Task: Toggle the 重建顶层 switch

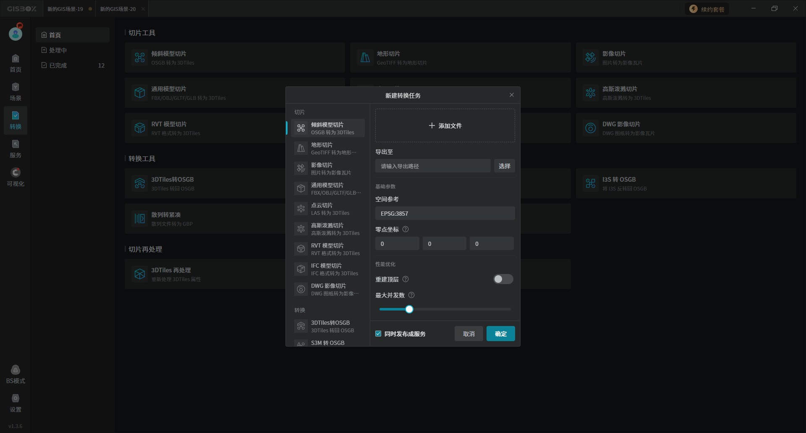Action: click(503, 279)
